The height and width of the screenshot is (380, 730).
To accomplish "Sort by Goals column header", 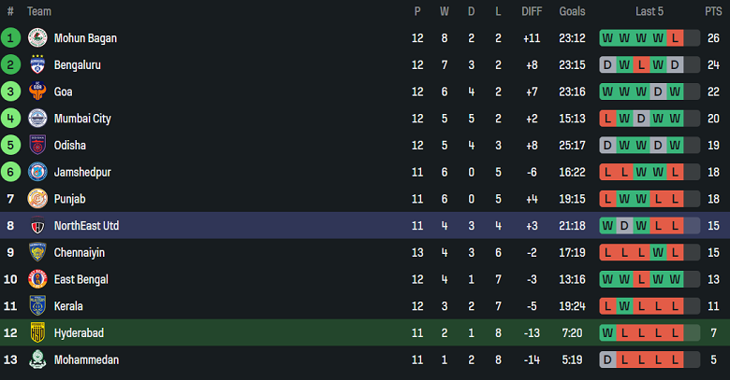I will tap(572, 11).
